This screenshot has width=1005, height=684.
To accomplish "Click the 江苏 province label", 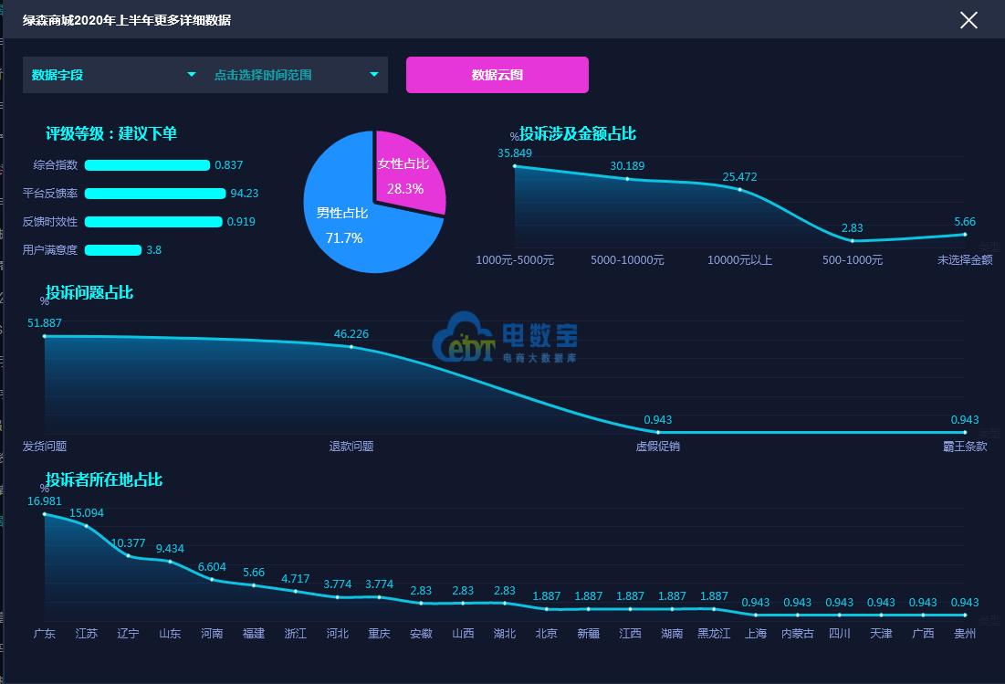I will tap(86, 633).
